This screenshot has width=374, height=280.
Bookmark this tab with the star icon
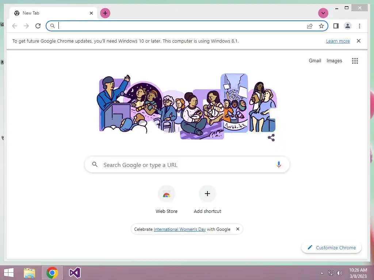pos(321,26)
